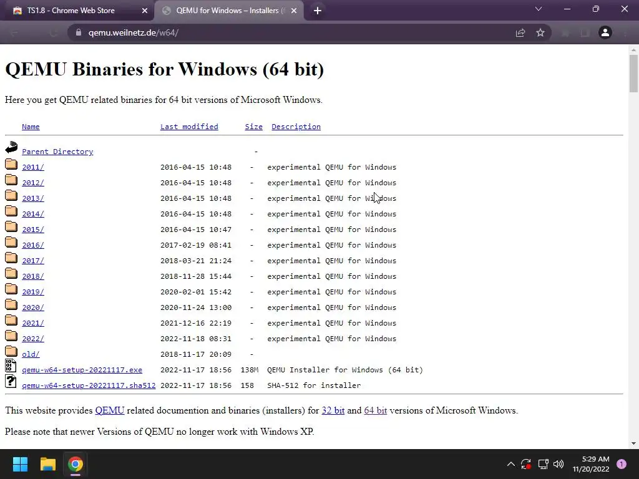
Task: Open the Parent Directory link
Action: [57, 152]
